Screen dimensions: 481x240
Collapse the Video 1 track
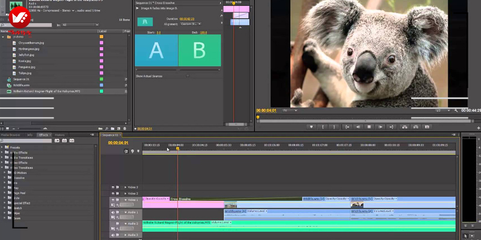(125, 200)
